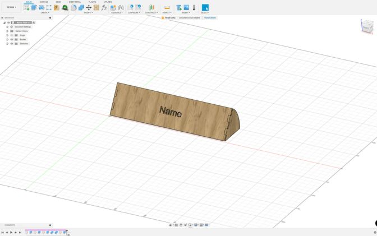Screen dimensions: 377x236
Task: Click the green add-in icon in Create
Action: [65, 7]
